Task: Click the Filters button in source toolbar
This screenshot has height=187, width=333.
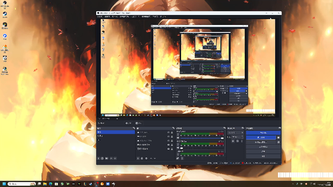Action: tap(139, 123)
